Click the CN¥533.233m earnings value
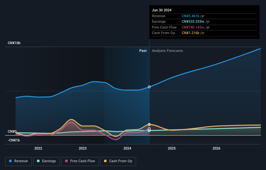Screen dimensions: 266x170 [193, 21]
